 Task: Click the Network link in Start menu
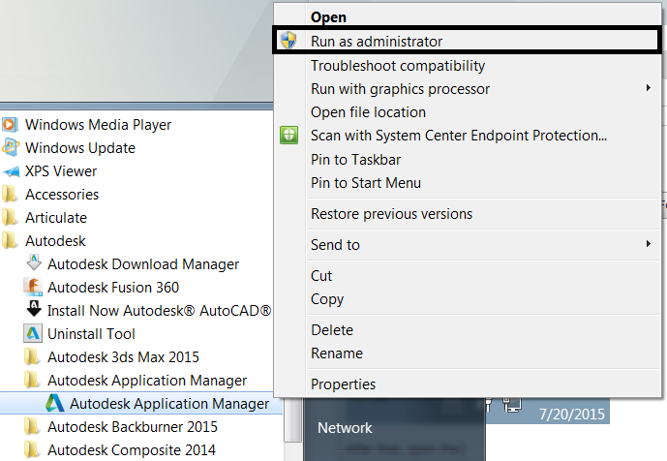click(x=345, y=427)
